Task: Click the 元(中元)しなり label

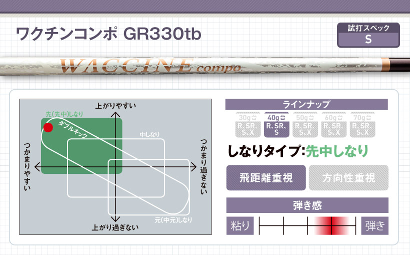Action: [173, 220]
